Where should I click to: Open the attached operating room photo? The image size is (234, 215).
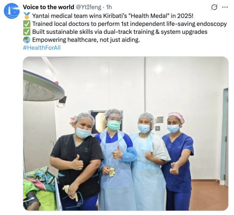click(125, 133)
